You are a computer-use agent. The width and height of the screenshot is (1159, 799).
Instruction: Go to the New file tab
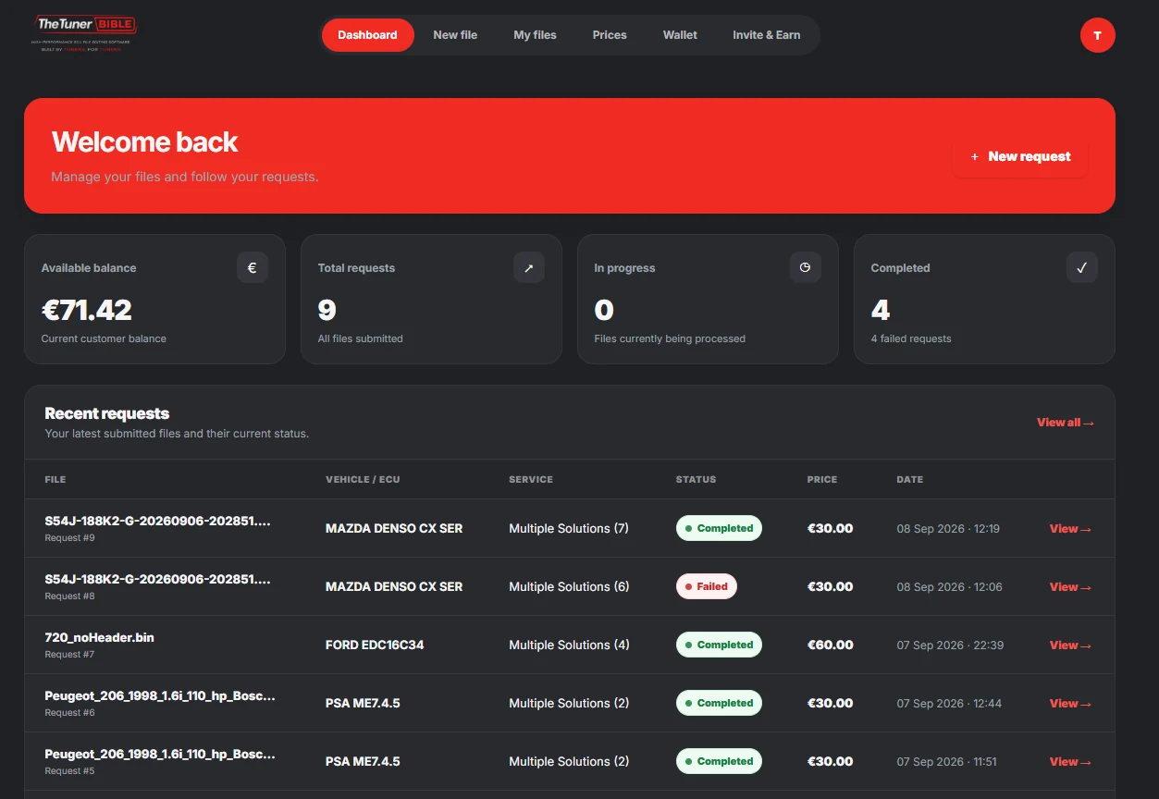point(455,35)
